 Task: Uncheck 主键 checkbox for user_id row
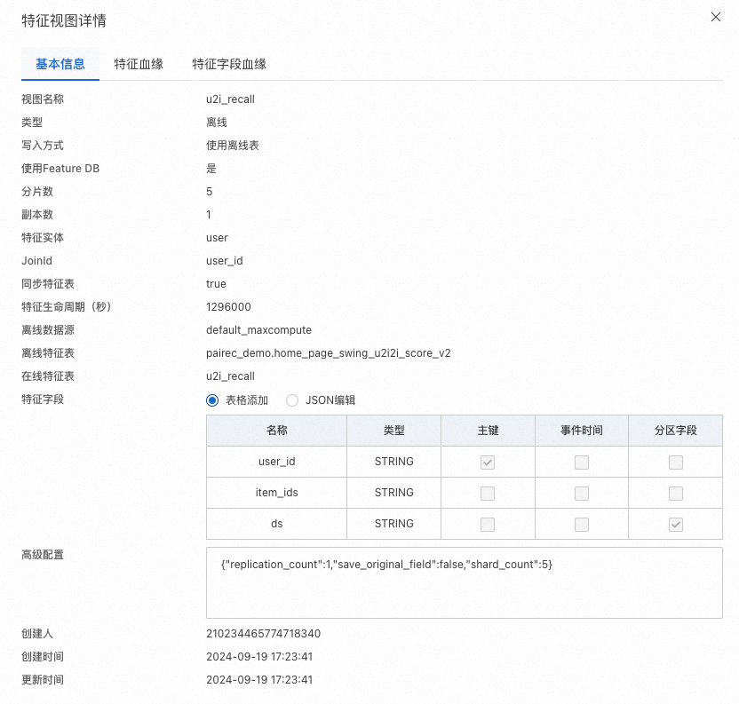coord(487,462)
